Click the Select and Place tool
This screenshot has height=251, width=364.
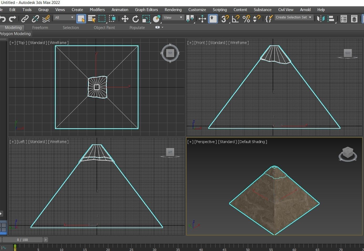pyautogui.click(x=157, y=19)
